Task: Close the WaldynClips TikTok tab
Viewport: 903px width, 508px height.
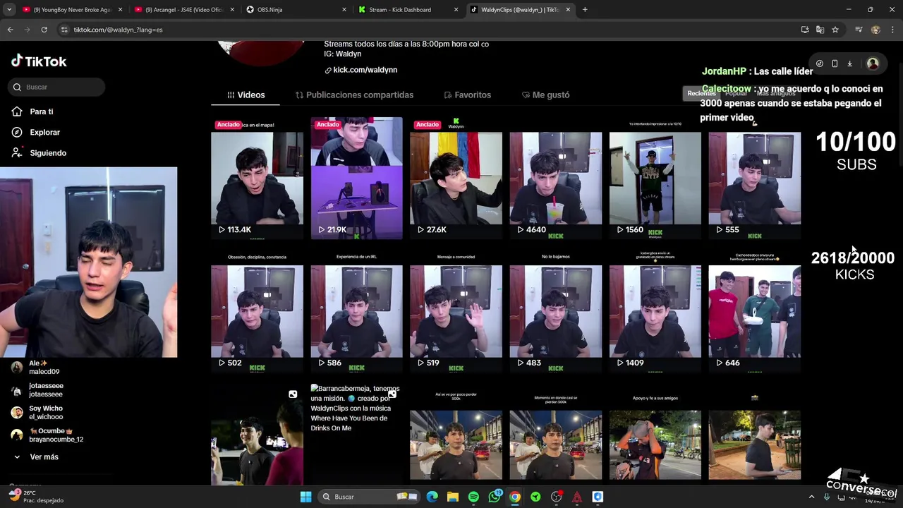Action: (x=569, y=10)
